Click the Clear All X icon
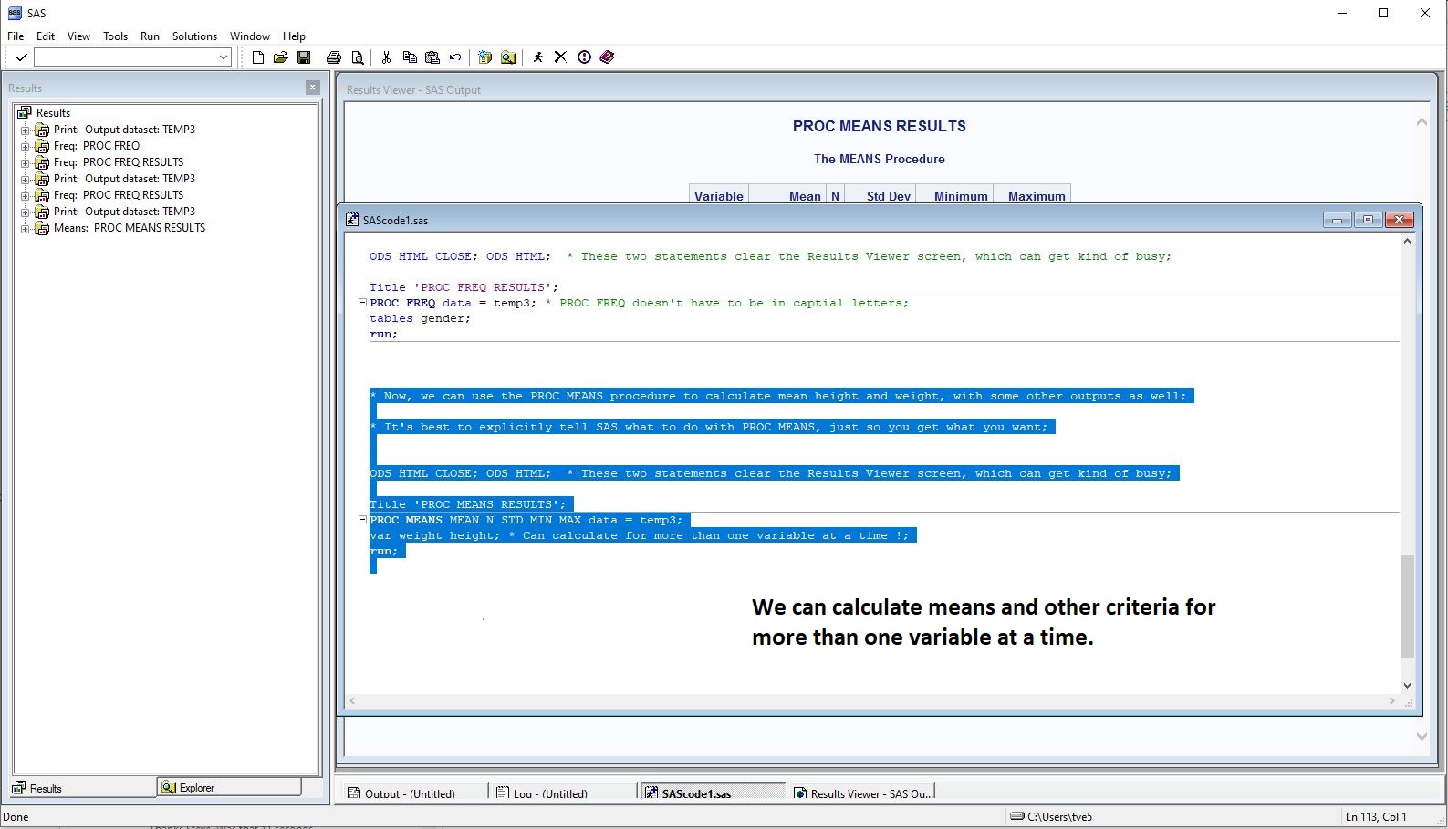This screenshot has height=829, width=1448. pos(560,57)
